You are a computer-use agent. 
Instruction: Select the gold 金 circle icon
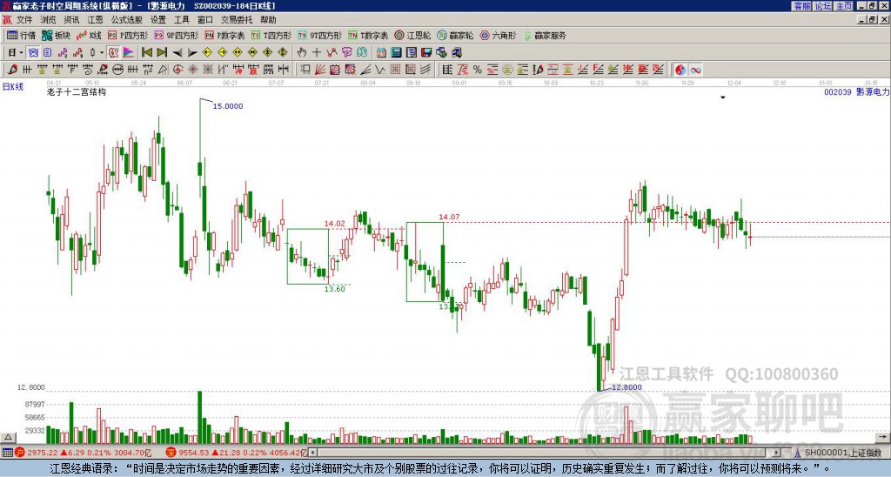(x=507, y=70)
